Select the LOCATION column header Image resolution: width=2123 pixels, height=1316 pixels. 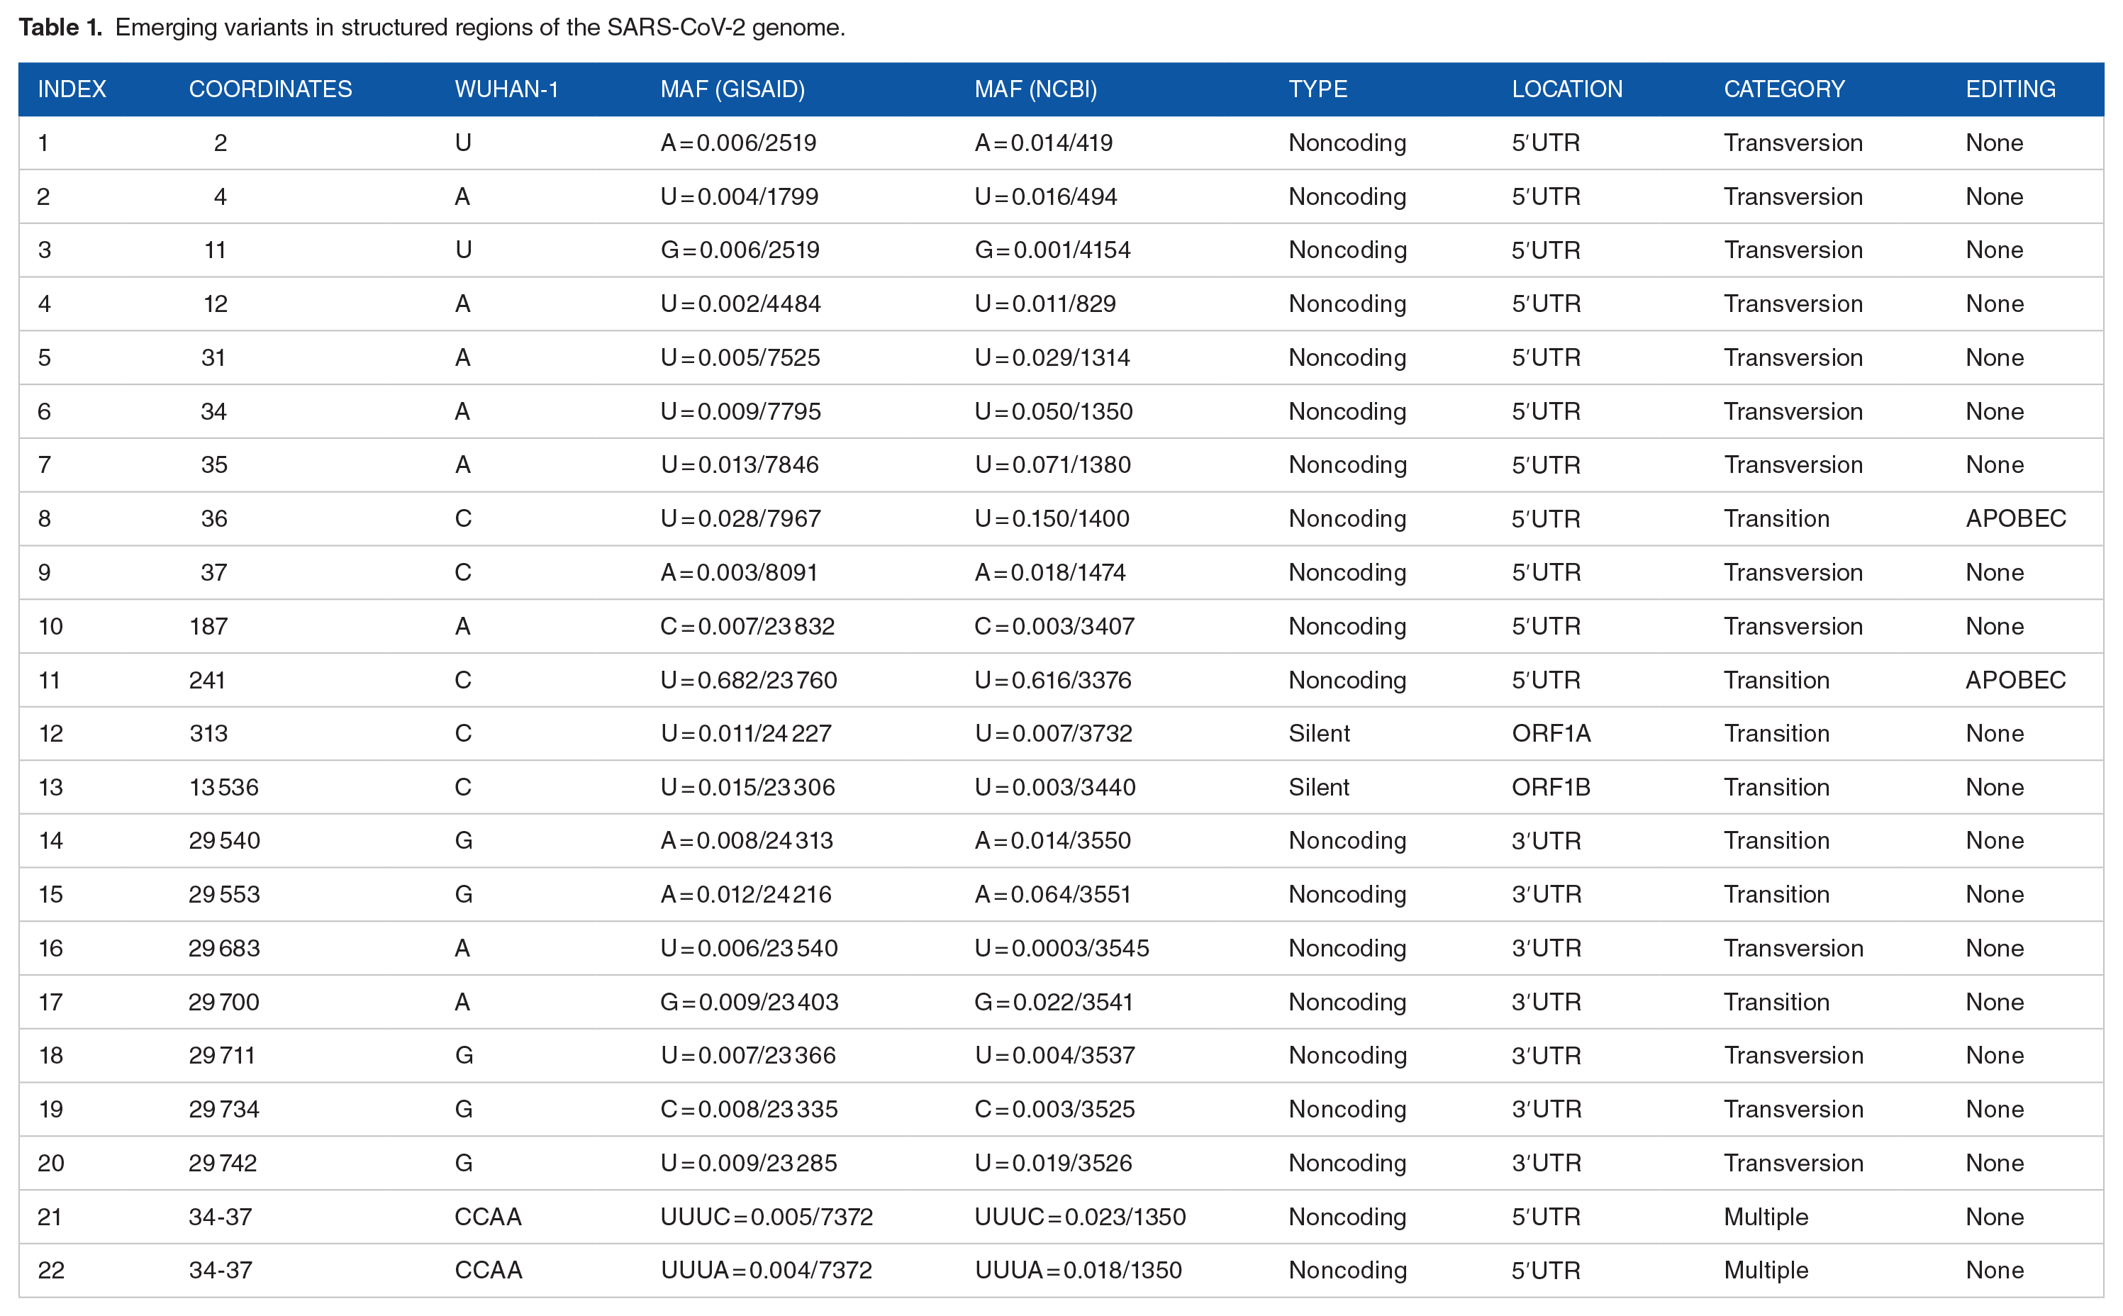click(1567, 89)
